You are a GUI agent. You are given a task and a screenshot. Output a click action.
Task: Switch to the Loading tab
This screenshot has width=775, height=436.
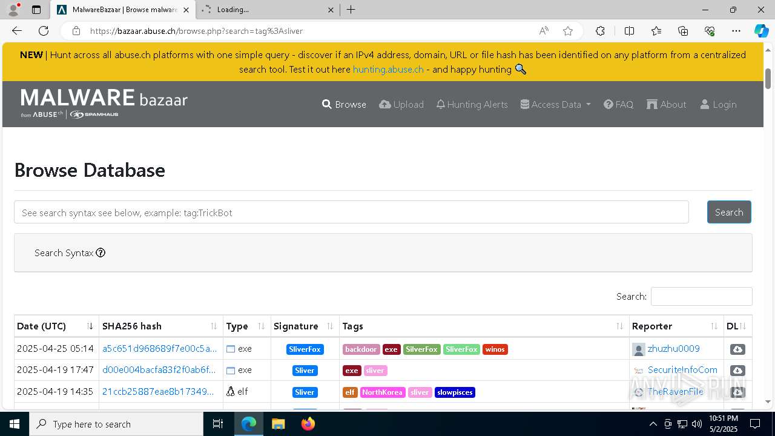(x=268, y=10)
